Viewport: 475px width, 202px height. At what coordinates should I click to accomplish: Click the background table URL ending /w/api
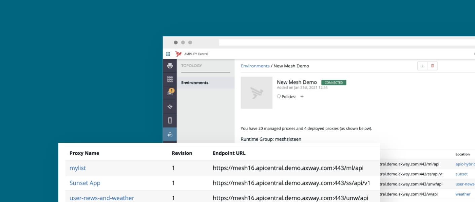(x=409, y=194)
